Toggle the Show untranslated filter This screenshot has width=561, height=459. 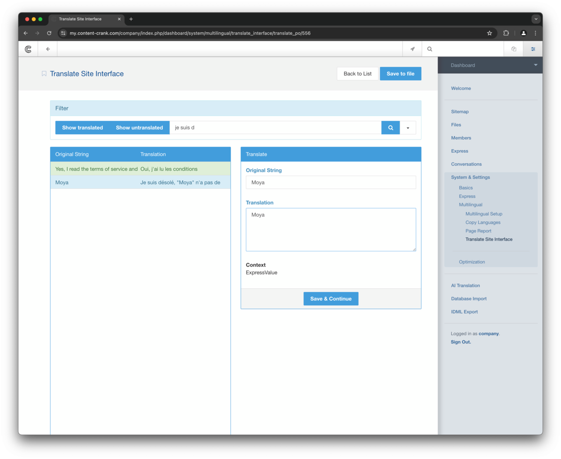(x=139, y=128)
